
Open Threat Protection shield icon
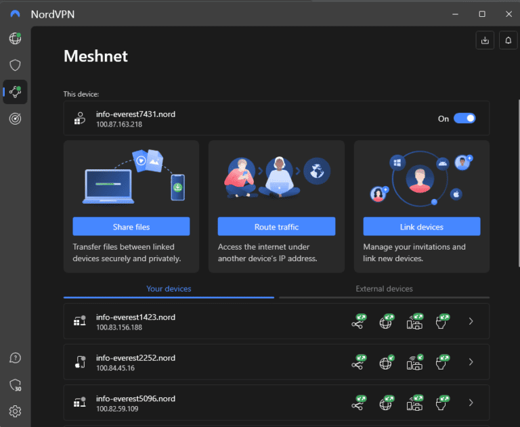[x=15, y=65]
